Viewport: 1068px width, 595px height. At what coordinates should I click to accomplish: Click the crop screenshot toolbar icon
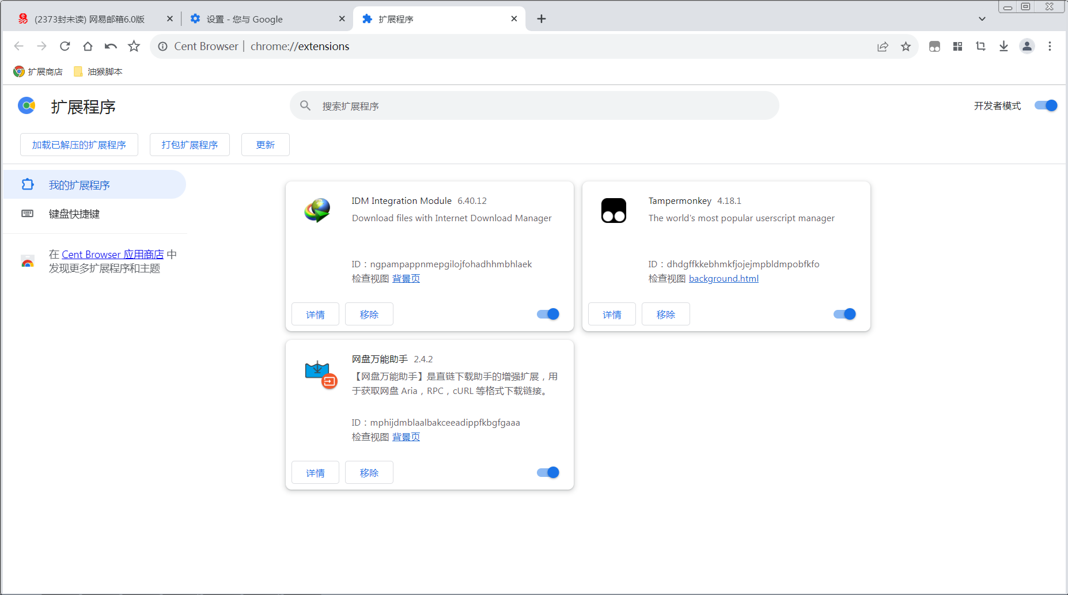pos(980,46)
